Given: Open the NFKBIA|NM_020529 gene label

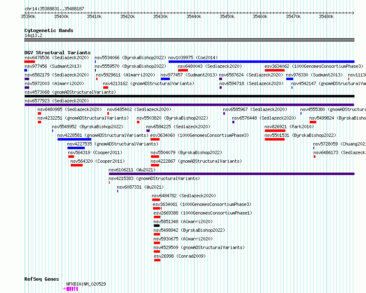Looking at the screenshot, I should [86, 284].
